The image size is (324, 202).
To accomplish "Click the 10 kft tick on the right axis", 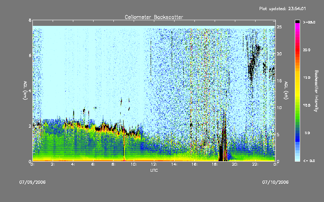I will pos(279,107).
